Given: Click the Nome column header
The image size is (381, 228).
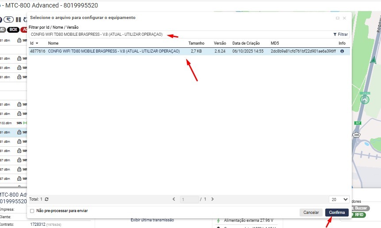Looking at the screenshot, I should [53, 43].
